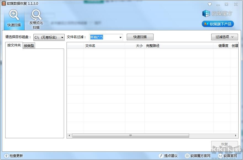Click the 检查更新 update arrow icon

coord(6,156)
